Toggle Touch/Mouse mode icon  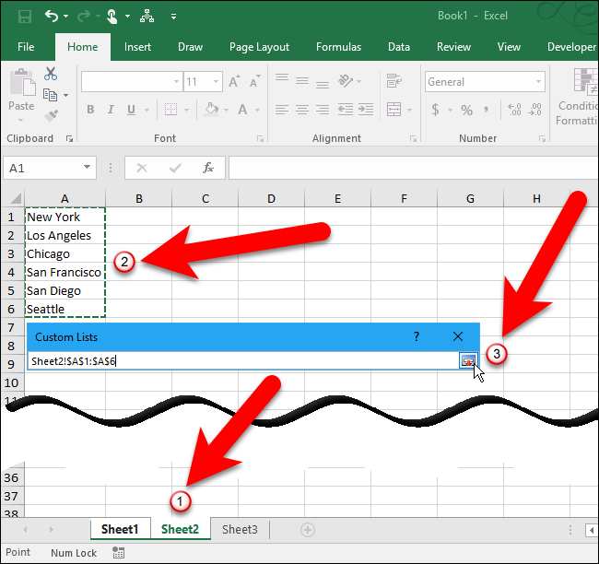tap(112, 17)
